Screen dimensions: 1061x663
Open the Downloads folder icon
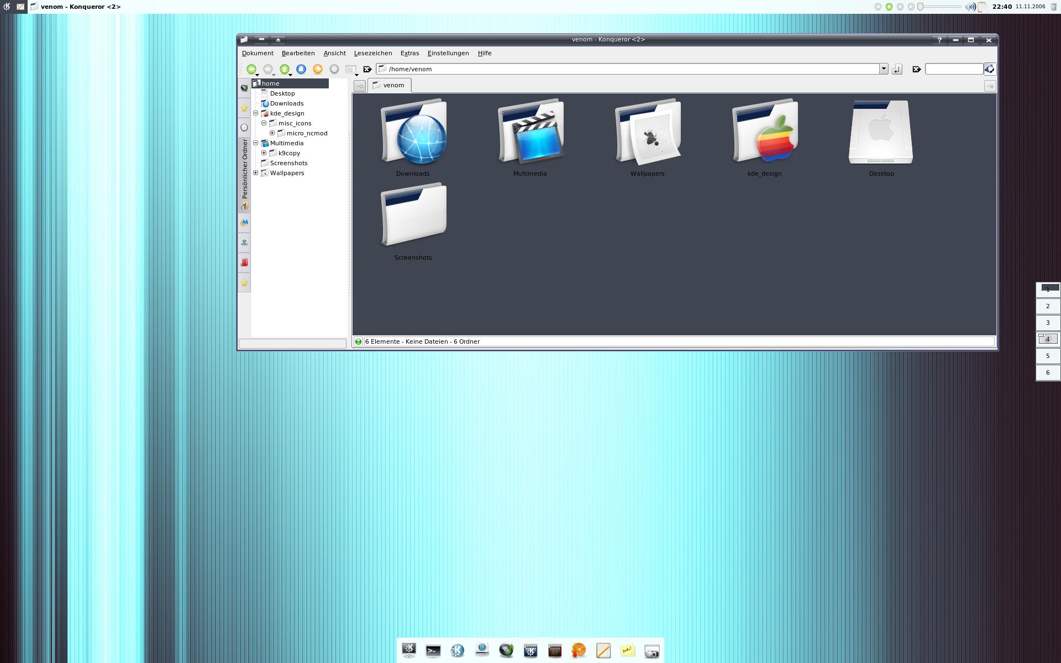(413, 131)
